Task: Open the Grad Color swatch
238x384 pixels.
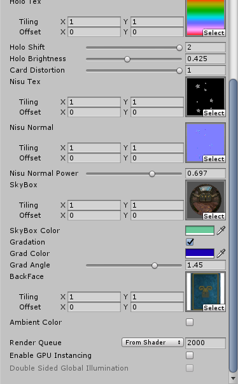Action: coord(200,253)
